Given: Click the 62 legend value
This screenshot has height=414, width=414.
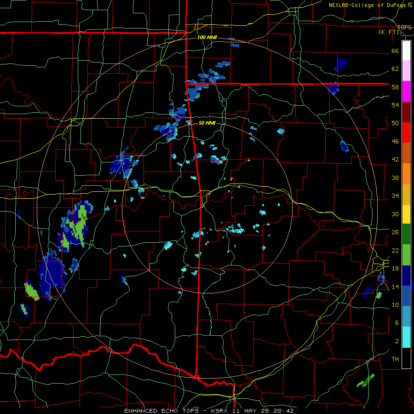Looking at the screenshot, I should (x=395, y=69).
